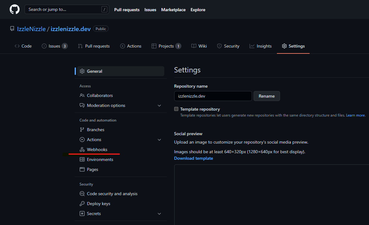369x225 pixels.
Task: Open the Learn more link
Action: click(x=355, y=115)
